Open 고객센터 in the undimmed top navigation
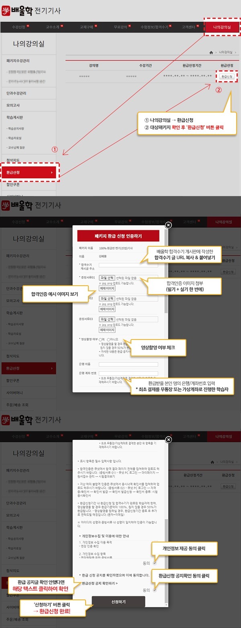This screenshot has height=628, width=241. [x=189, y=27]
